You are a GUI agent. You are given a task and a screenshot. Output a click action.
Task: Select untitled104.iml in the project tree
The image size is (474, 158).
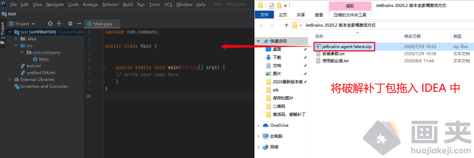[x=41, y=73]
